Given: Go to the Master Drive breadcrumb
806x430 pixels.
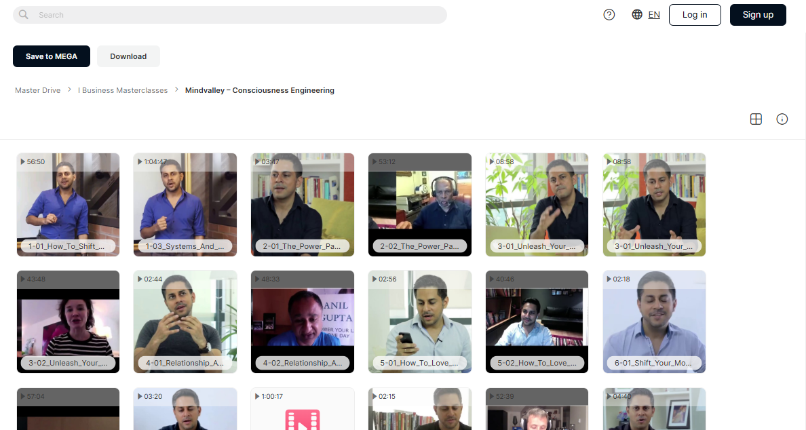Looking at the screenshot, I should (x=37, y=90).
